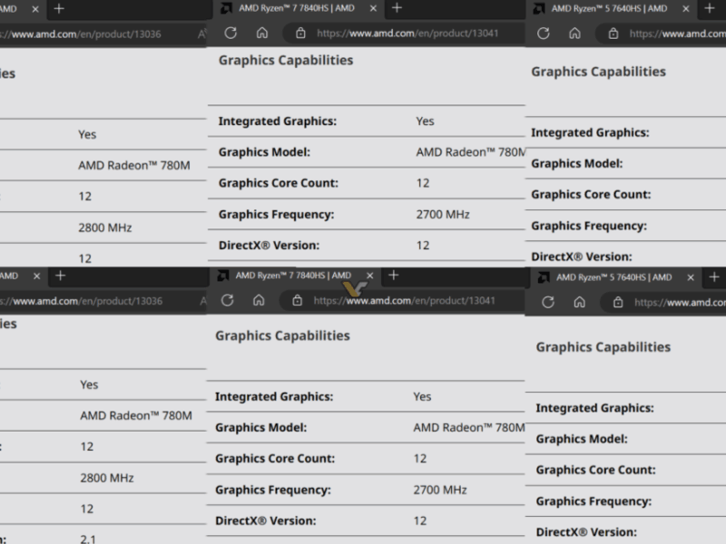Click 2700 MHz value in upper 7840HS window
This screenshot has width=726, height=544.
[443, 214]
